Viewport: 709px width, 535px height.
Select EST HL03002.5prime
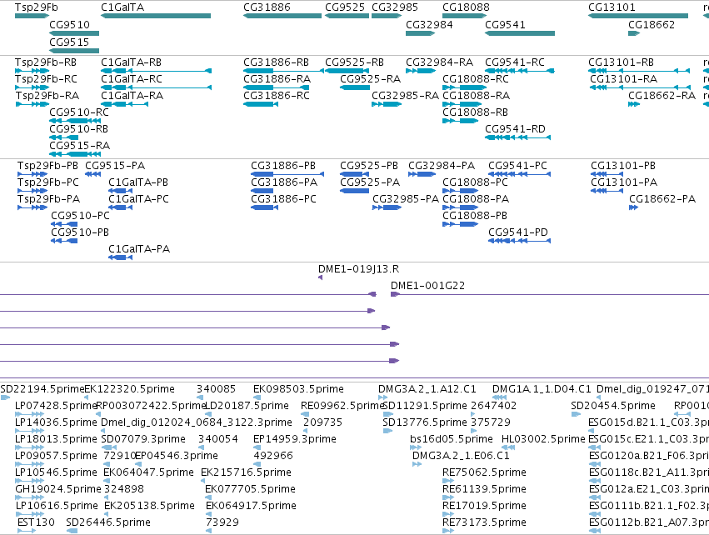[x=543, y=439]
